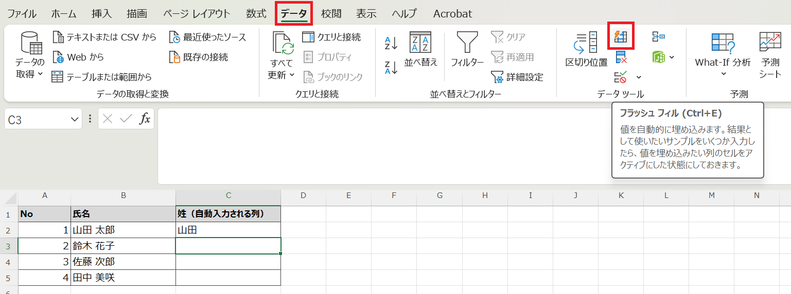Click the クリア filter button

pyautogui.click(x=508, y=37)
